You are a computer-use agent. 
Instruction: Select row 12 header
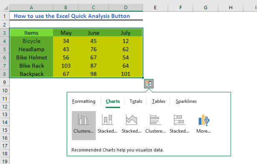point(5,107)
